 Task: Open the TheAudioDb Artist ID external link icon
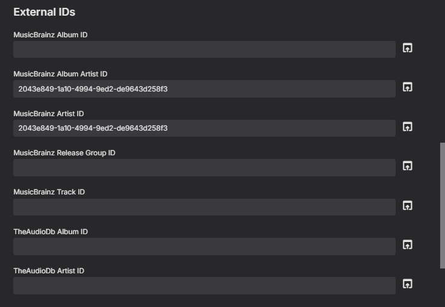click(408, 284)
